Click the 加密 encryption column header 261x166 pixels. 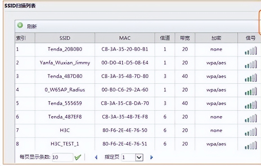tap(216, 38)
